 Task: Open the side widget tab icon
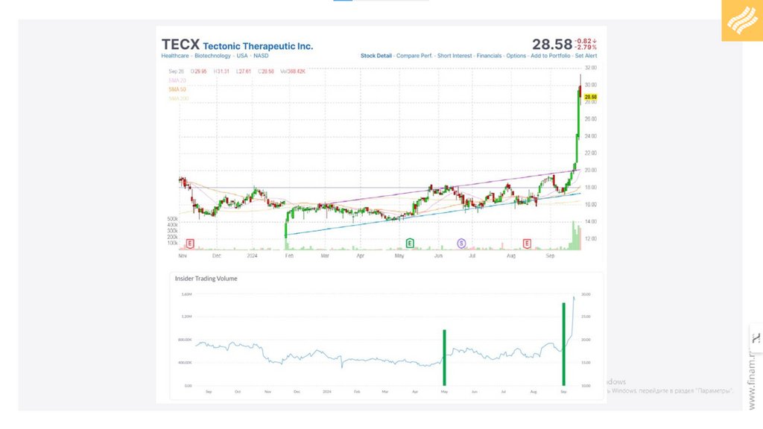(x=756, y=338)
